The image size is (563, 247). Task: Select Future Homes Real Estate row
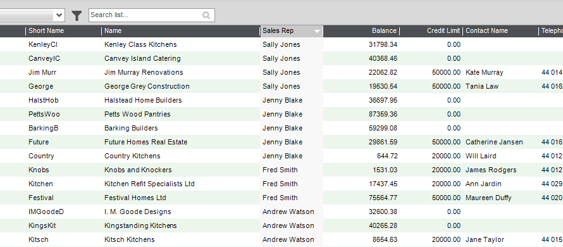(281, 142)
